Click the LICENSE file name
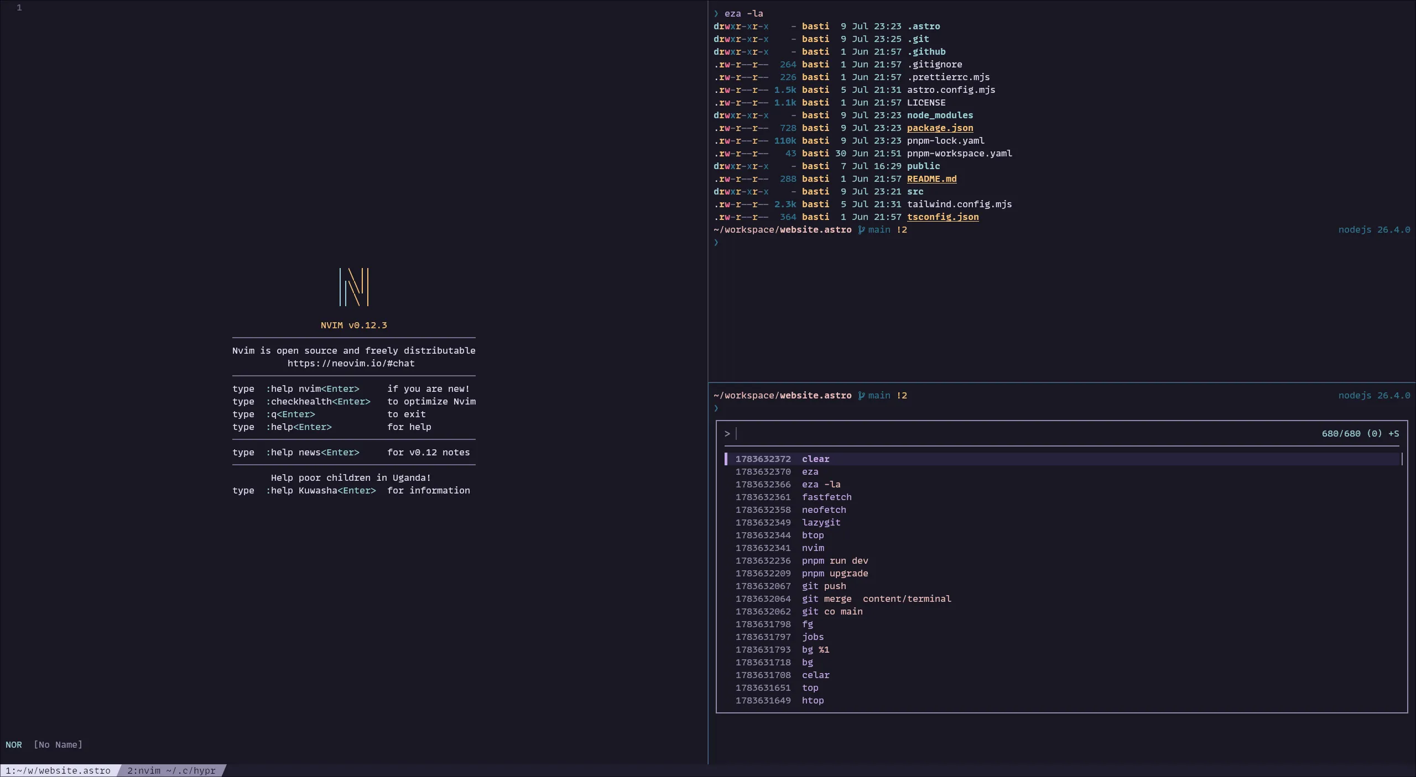 tap(926, 103)
